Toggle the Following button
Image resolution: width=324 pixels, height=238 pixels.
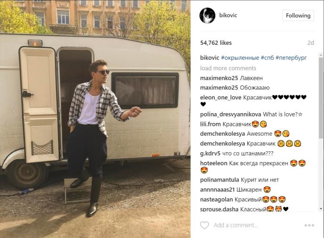pos(298,16)
